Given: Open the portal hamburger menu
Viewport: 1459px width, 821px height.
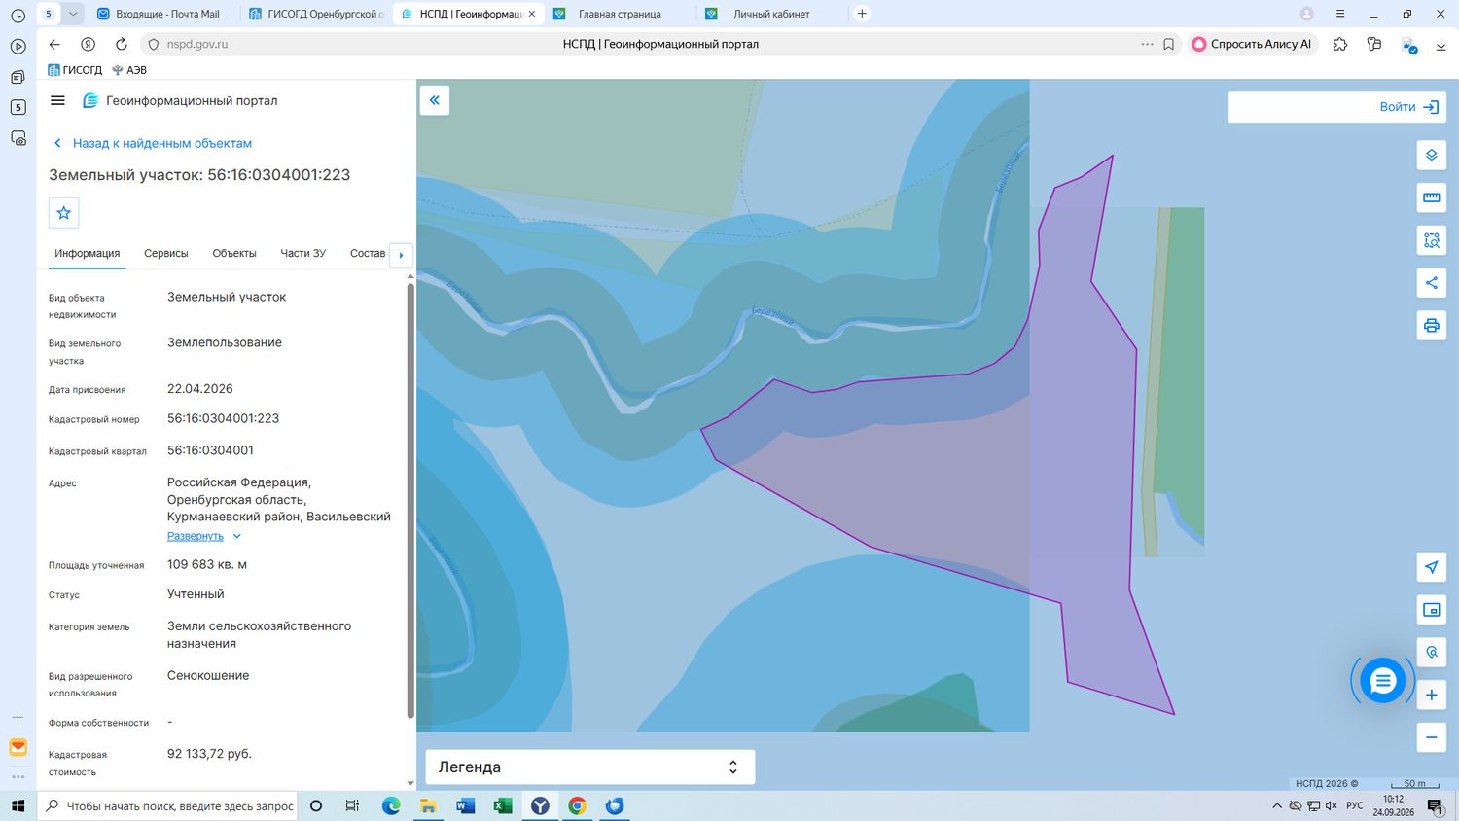Looking at the screenshot, I should point(57,100).
